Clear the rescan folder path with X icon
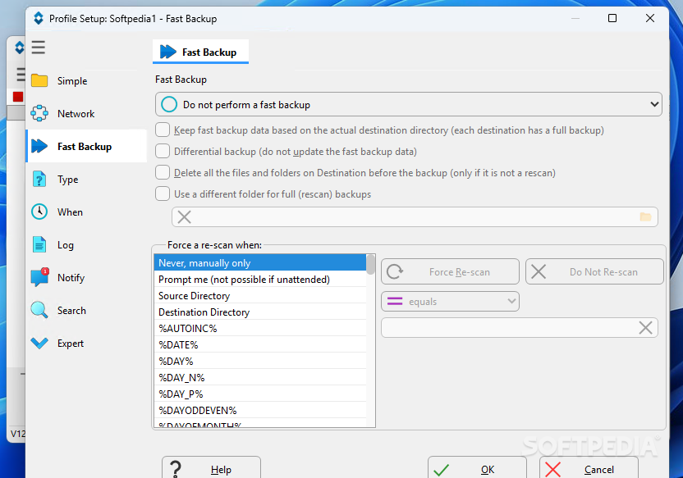 (184, 217)
